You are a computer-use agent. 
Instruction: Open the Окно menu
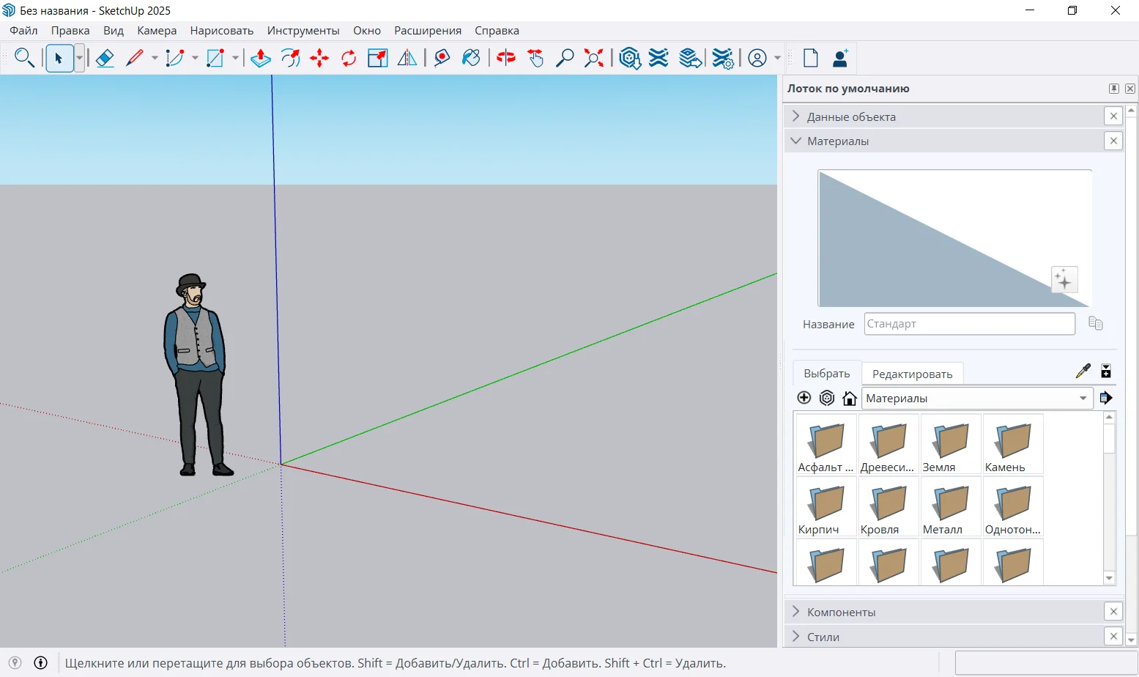(367, 31)
